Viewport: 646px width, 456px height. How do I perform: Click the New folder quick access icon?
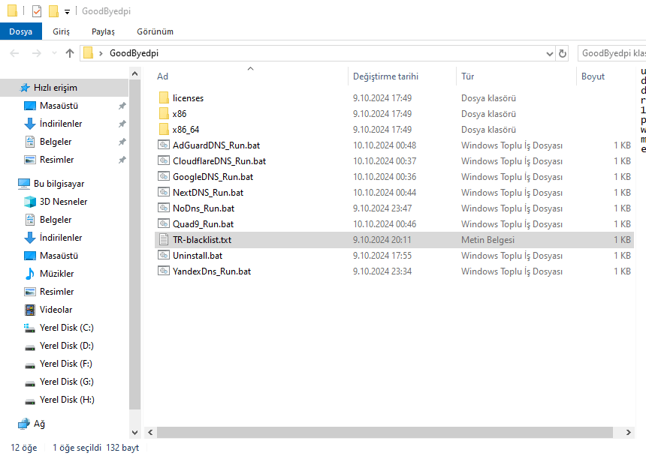[x=53, y=11]
